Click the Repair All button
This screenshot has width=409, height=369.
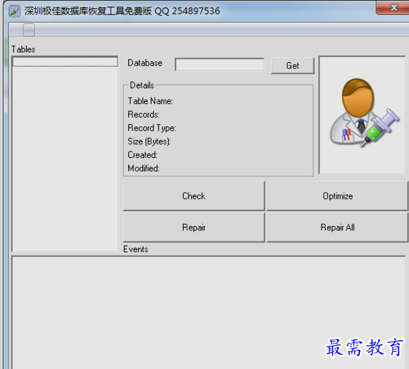337,228
